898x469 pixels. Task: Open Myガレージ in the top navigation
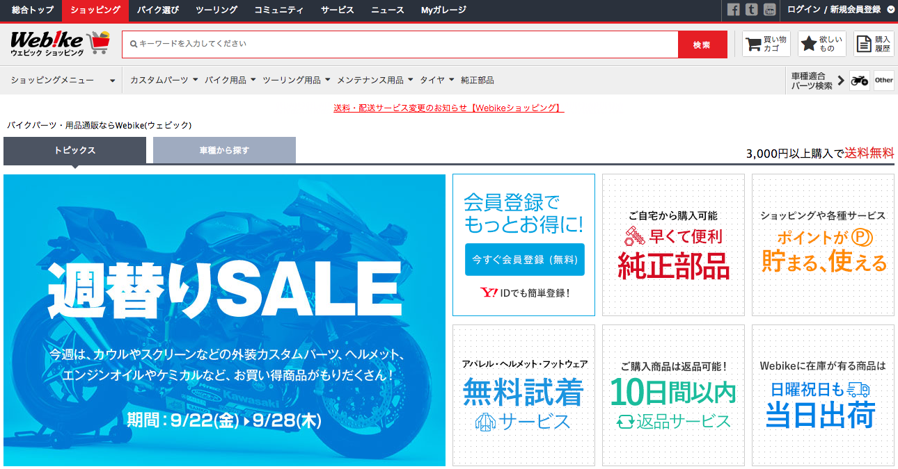pyautogui.click(x=443, y=10)
